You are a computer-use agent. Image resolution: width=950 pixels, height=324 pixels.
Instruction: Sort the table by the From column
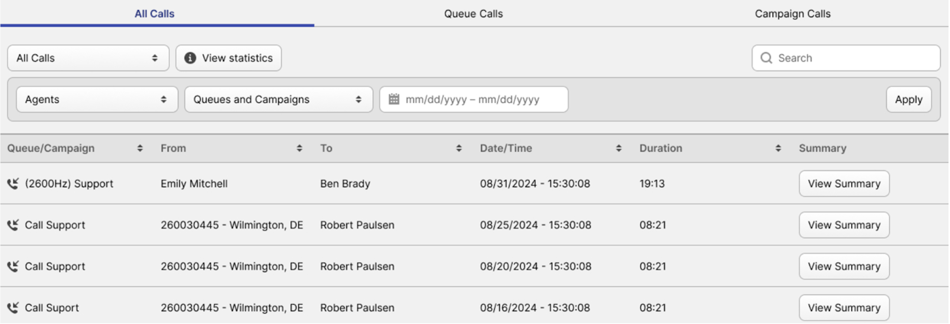pos(299,148)
